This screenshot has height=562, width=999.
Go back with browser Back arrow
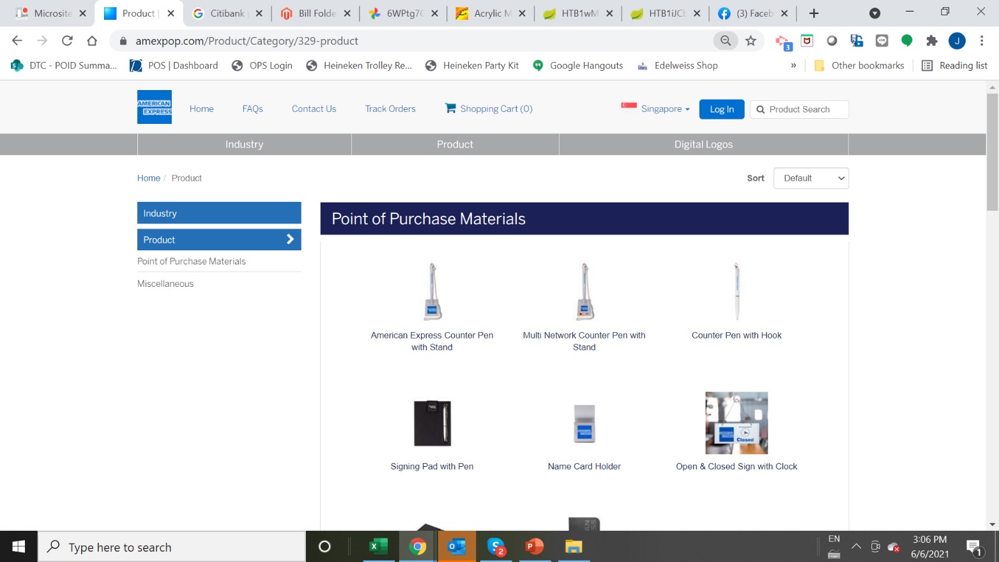[17, 41]
